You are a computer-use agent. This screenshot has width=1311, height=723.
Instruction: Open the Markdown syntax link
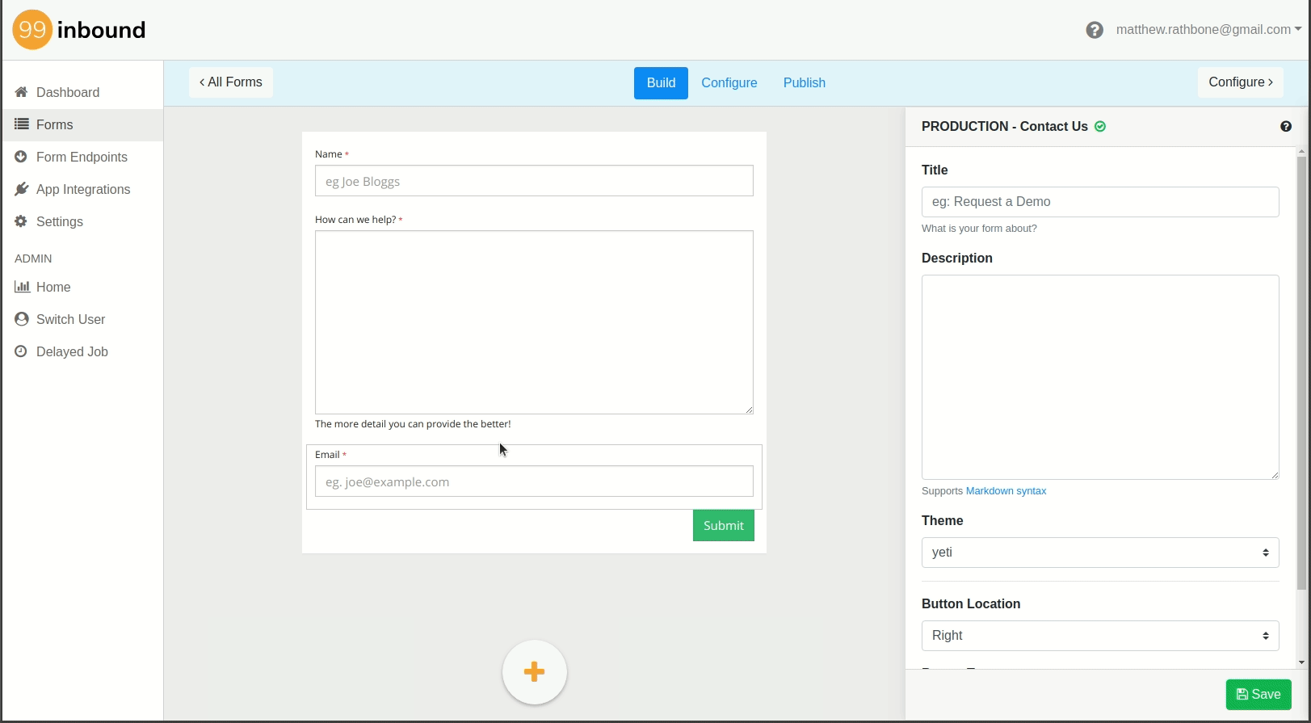1006,491
